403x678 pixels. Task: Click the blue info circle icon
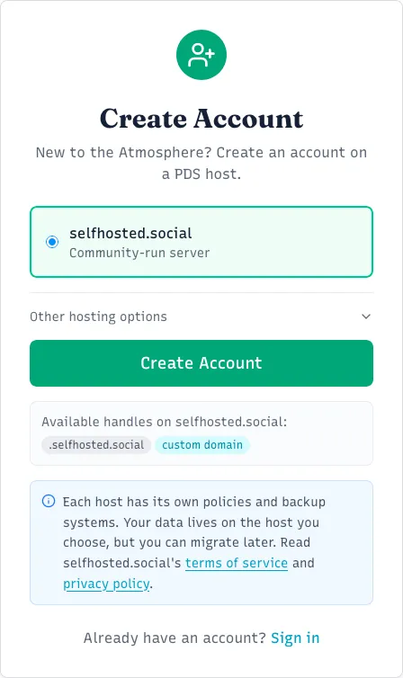tap(49, 501)
